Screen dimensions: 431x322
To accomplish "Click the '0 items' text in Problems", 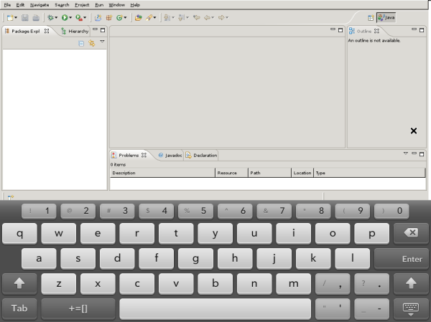I will 118,165.
